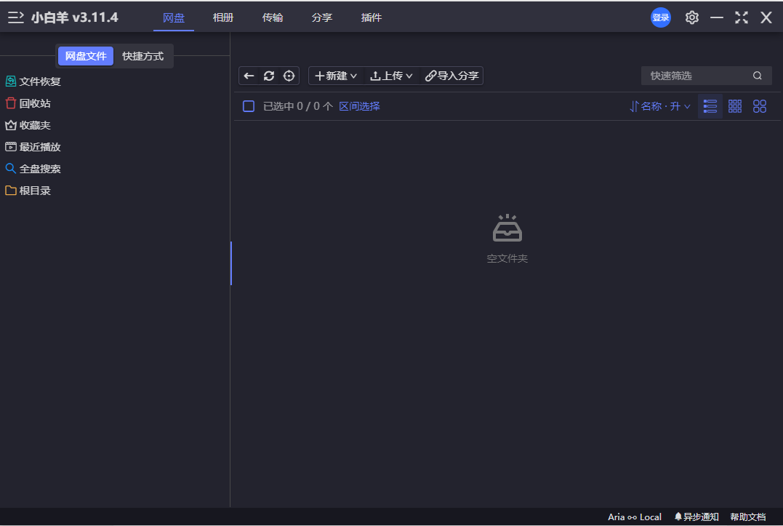
Task: Click the 导入分享 import share button
Action: click(x=451, y=76)
